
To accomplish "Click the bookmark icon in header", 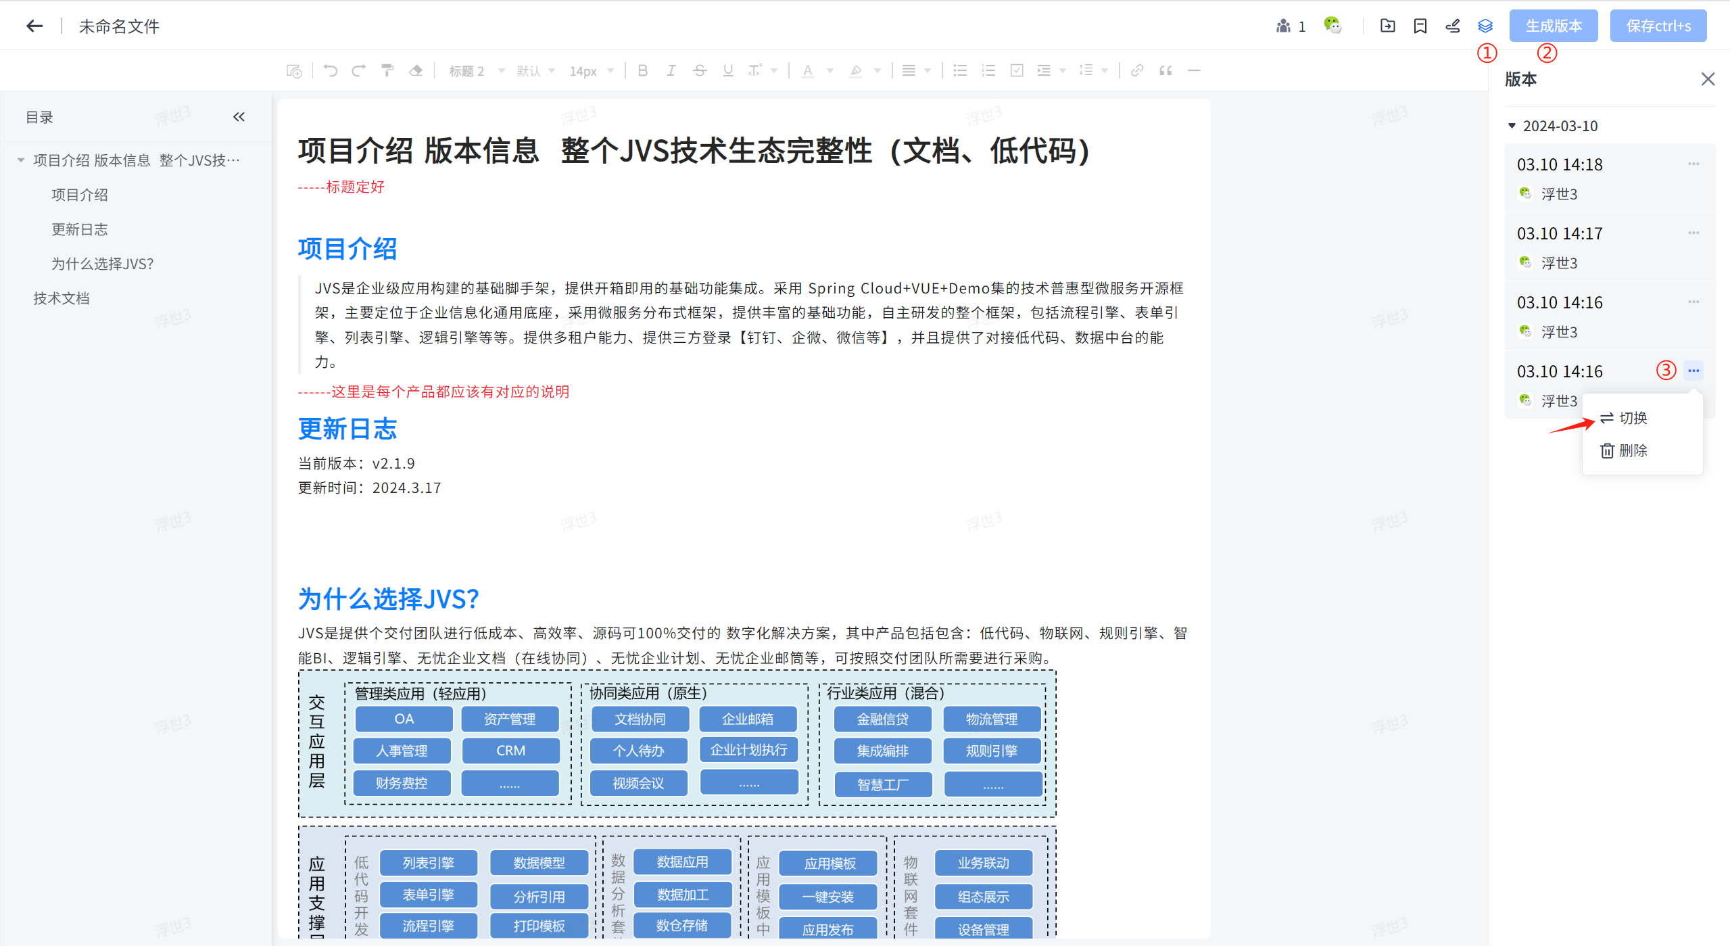I will click(x=1420, y=26).
